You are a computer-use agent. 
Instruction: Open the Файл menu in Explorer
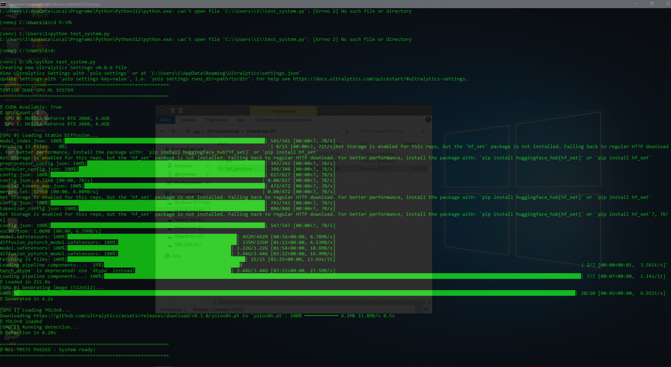(166, 120)
